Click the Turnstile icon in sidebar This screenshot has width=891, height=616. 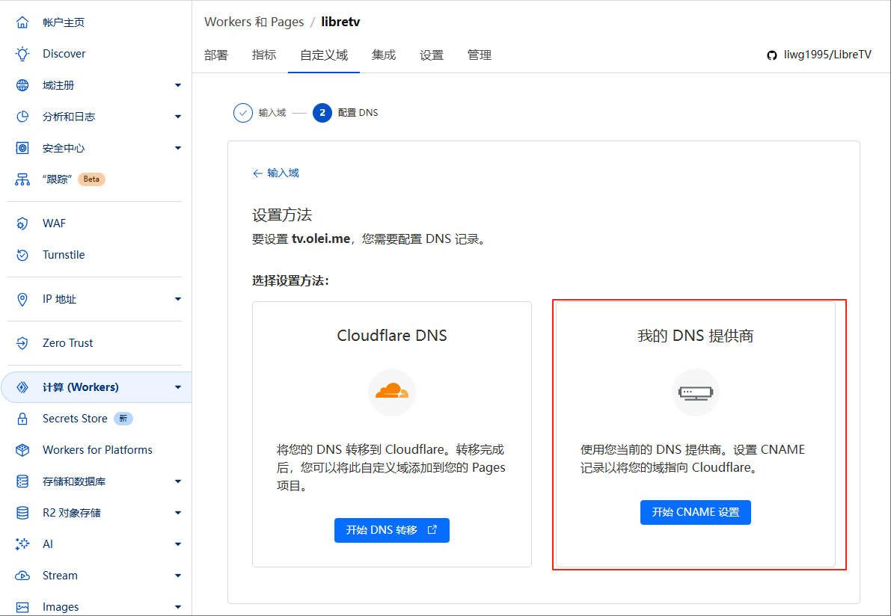tap(22, 255)
